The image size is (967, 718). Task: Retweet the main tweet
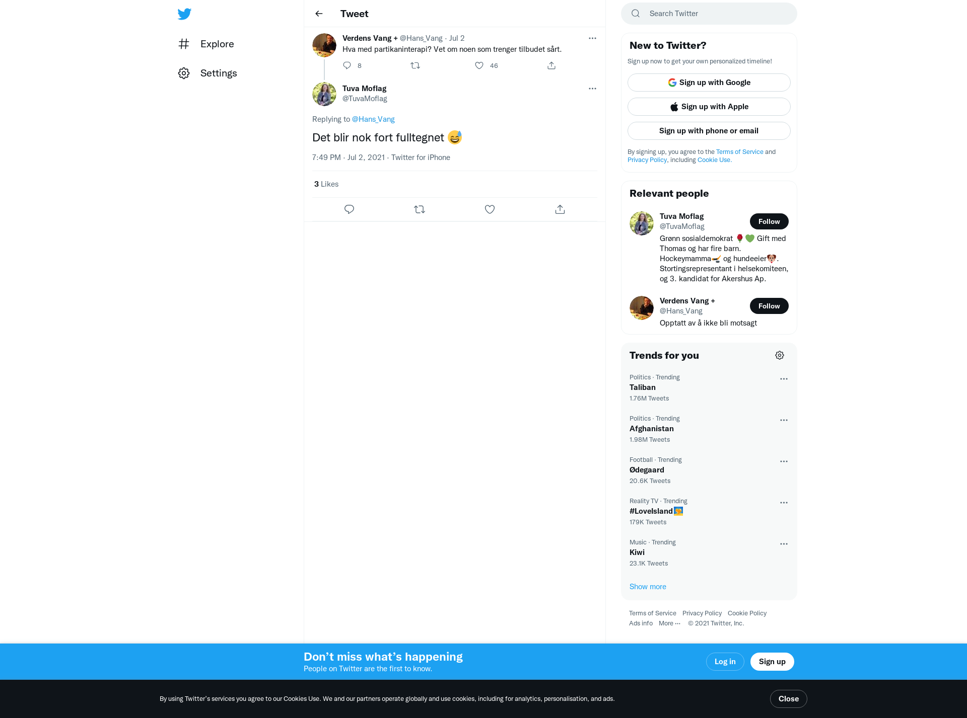419,209
